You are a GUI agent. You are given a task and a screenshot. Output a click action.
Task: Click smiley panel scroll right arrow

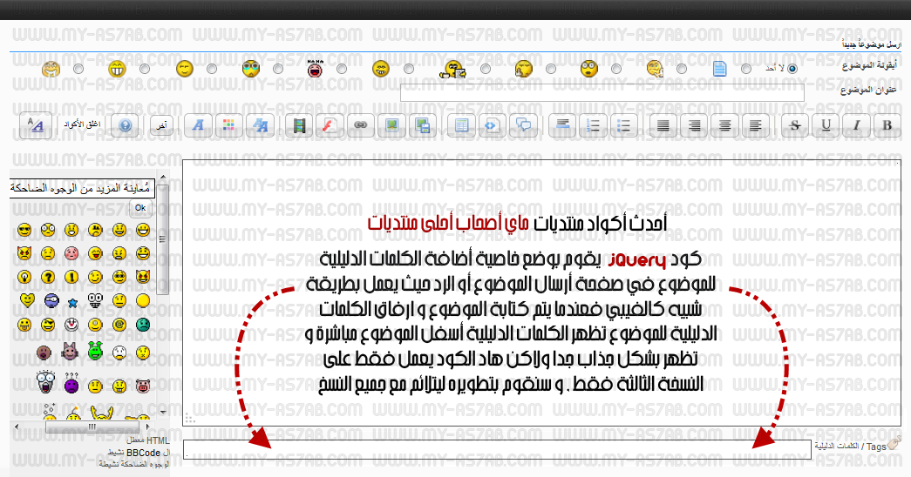(149, 427)
